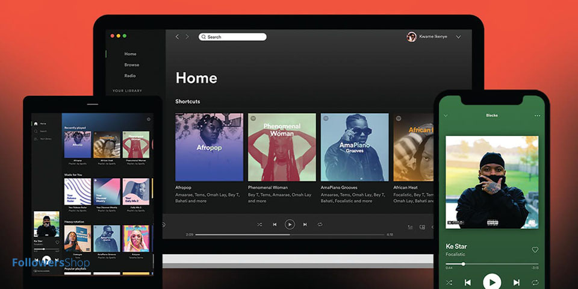Open the AmaPiano Grooves cover on the laptop
This screenshot has width=578, height=289.
coord(355,147)
